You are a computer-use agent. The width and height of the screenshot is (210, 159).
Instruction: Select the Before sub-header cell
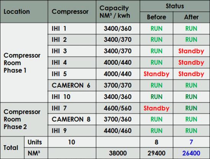[157, 17]
